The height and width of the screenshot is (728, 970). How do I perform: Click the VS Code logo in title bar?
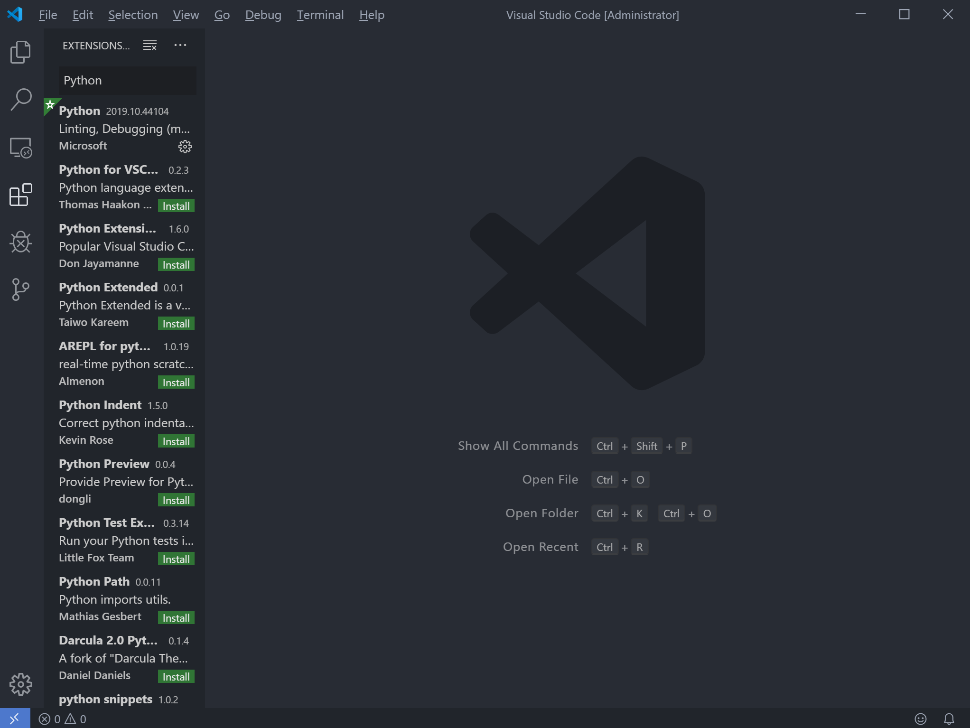coord(15,14)
